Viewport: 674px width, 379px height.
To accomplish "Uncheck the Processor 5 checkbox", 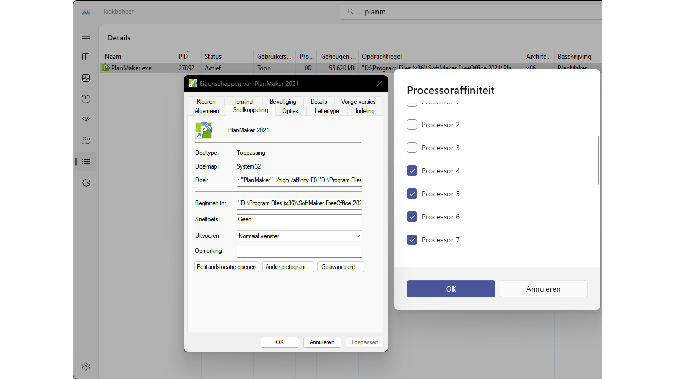I will tap(412, 194).
